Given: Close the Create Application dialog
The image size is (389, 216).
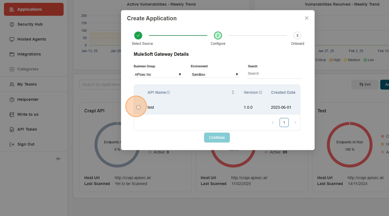Looking at the screenshot, I should [x=307, y=18].
